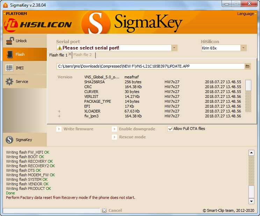This screenshot has height=216, width=260.
Task: Click 'Please select serial port!' field
Action: click(x=114, y=48)
